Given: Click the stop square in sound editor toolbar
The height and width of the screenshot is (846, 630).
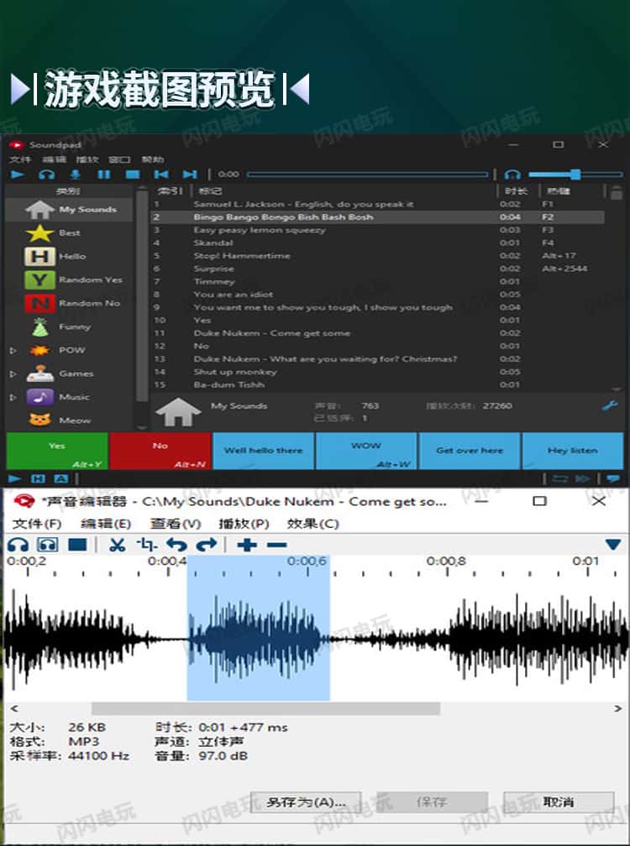Looking at the screenshot, I should (78, 545).
